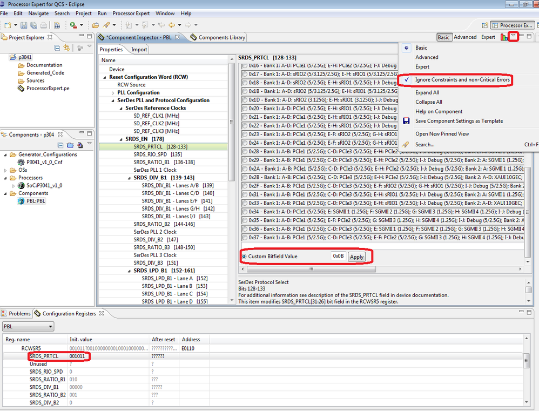This screenshot has height=411, width=539.
Task: Save the current file using the Save icon
Action: coord(23,25)
